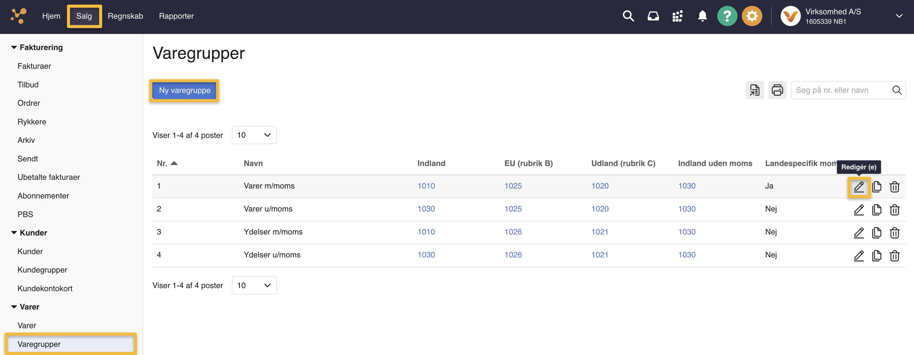
Task: Open the notifications bell
Action: 702,16
